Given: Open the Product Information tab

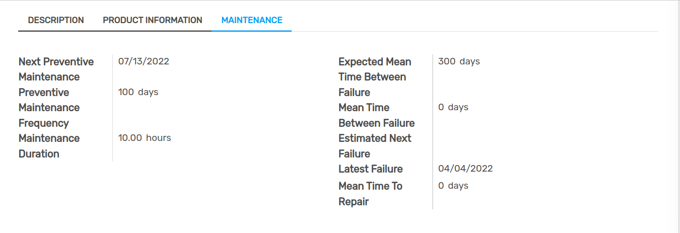Looking at the screenshot, I should [x=153, y=20].
